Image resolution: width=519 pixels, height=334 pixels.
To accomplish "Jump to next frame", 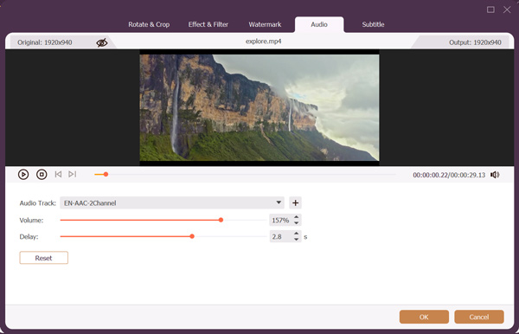I will click(x=72, y=174).
